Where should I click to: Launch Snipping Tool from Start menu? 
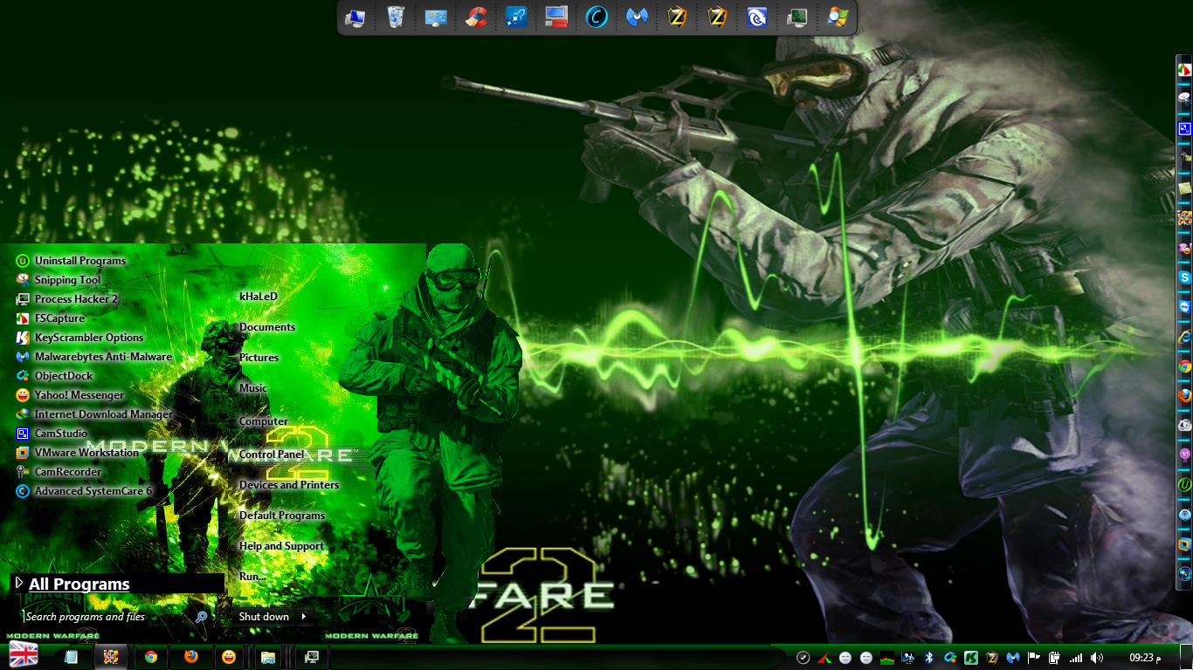58,280
